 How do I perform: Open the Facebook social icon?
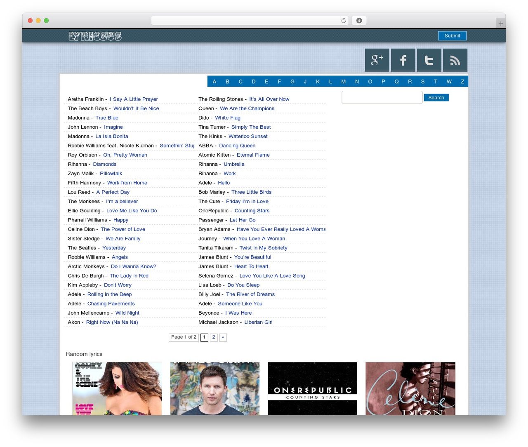coord(403,60)
